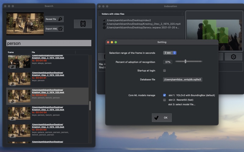The width and height of the screenshot is (244, 152).
Task: Click the recognition percent slider
Action: (185, 61)
